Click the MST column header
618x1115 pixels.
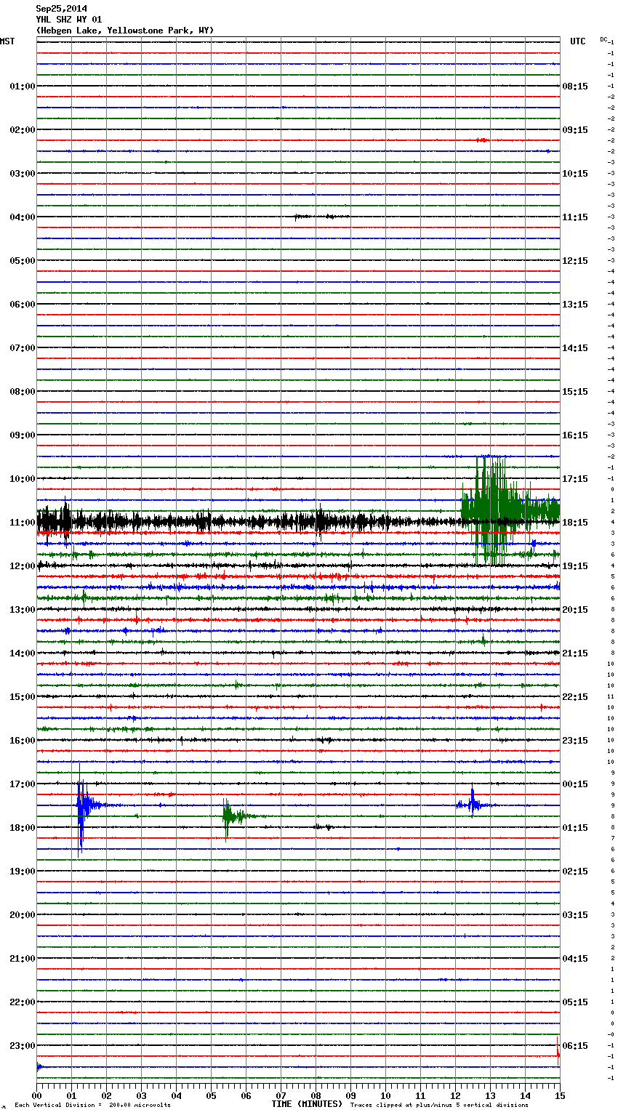[7, 41]
